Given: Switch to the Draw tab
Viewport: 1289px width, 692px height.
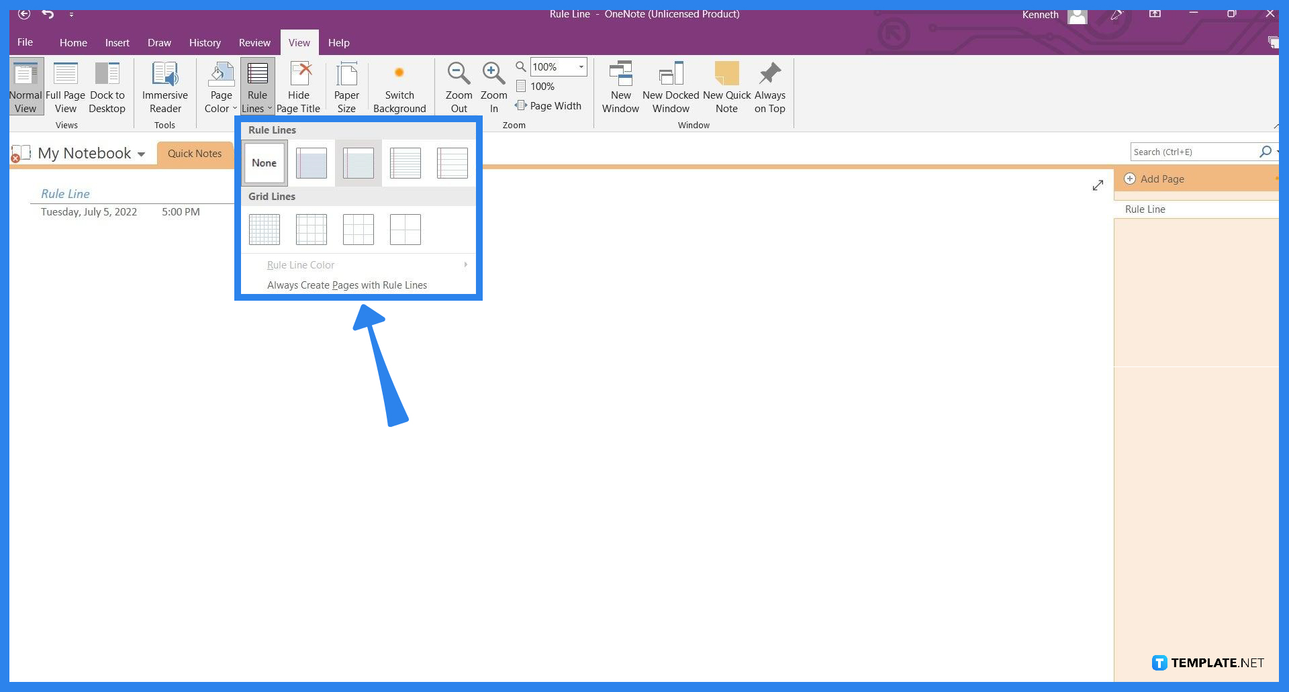Looking at the screenshot, I should pyautogui.click(x=159, y=42).
